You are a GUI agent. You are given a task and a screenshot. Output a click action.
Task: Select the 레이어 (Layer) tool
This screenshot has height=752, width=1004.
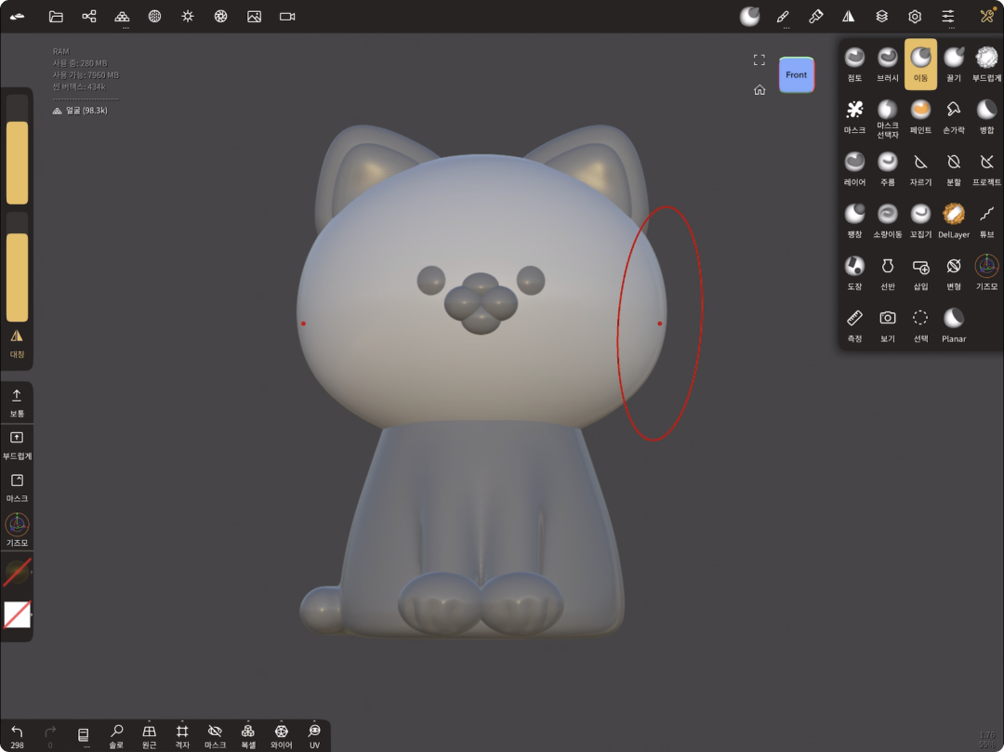tap(854, 169)
